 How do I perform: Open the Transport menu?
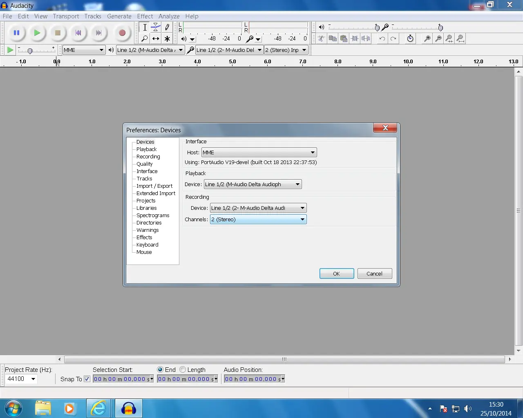click(66, 16)
